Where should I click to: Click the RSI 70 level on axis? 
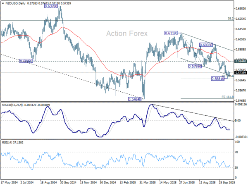tap(237, 153)
